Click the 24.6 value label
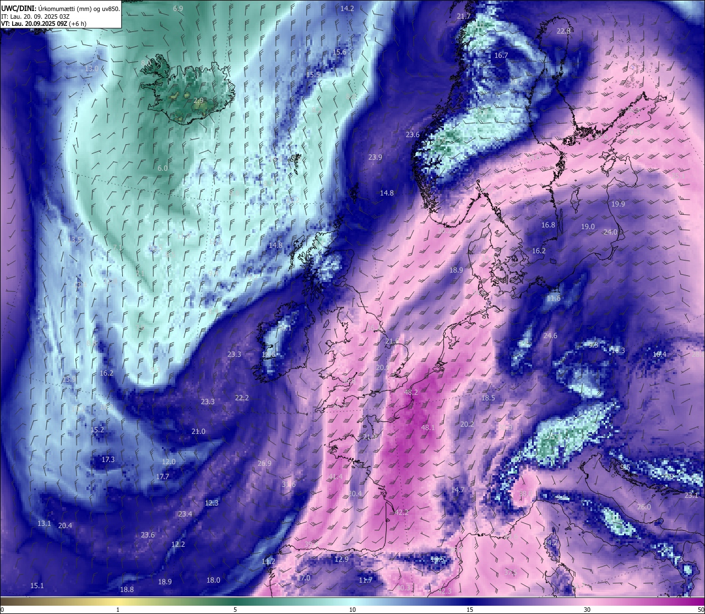Screen dimensions: 705x614 [550, 335]
